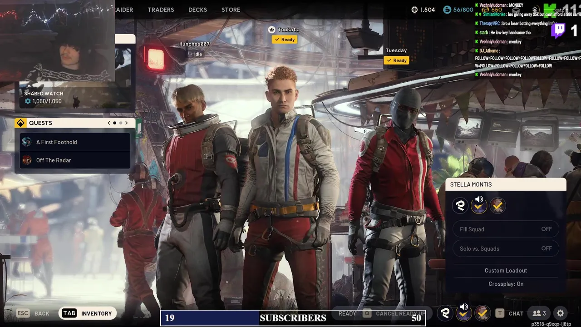Select the p3518-q9xqx-lj8tp session code
This screenshot has height=327, width=581.
(551, 324)
